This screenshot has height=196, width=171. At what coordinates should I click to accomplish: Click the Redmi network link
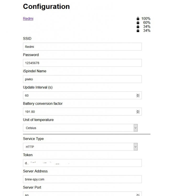coord(28,19)
